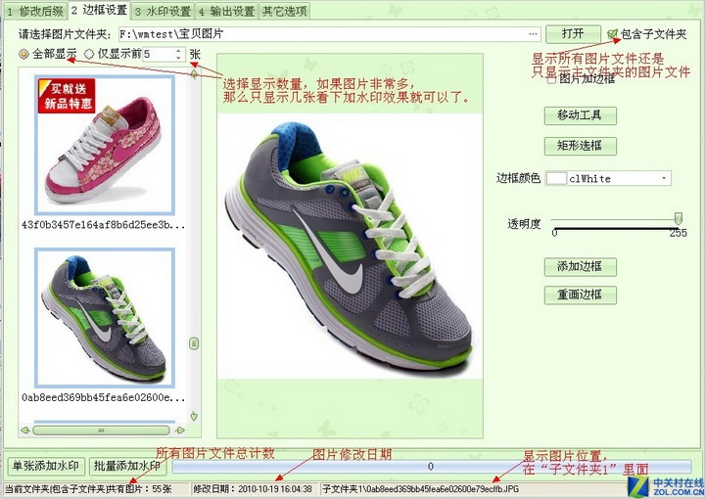
Task: Click filename 43f0b3457e164af8b6d25ee3b...
Action: tap(104, 225)
